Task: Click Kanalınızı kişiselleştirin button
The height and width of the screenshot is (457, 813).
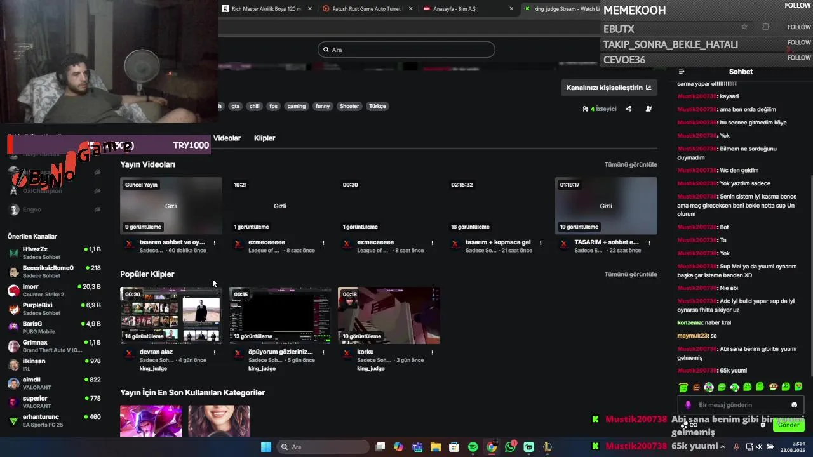Action: tap(608, 88)
